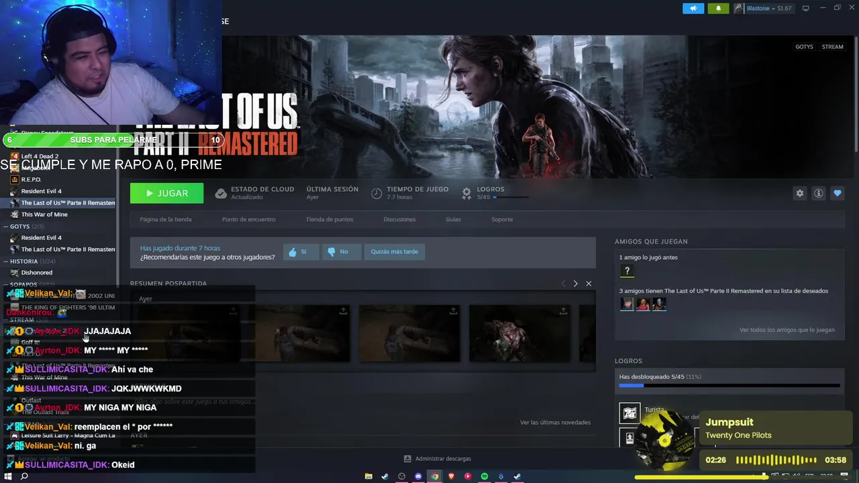Open the Página de la tienda tab
Viewport: 859px width, 483px height.
click(x=165, y=219)
